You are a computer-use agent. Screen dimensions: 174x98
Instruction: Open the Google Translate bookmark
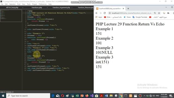pos(140,17)
